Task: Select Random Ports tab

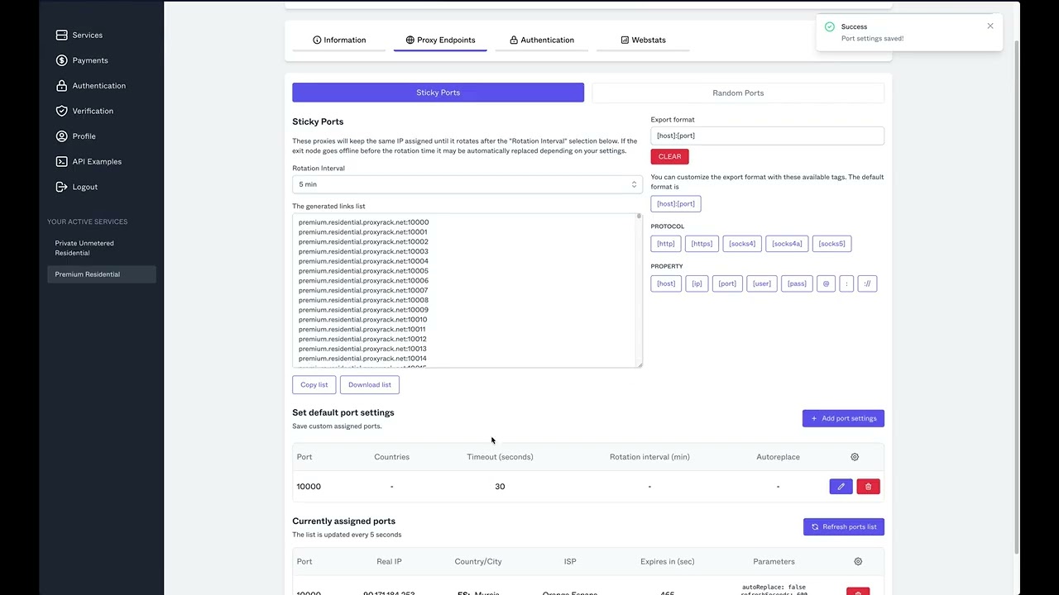Action: 738,93
